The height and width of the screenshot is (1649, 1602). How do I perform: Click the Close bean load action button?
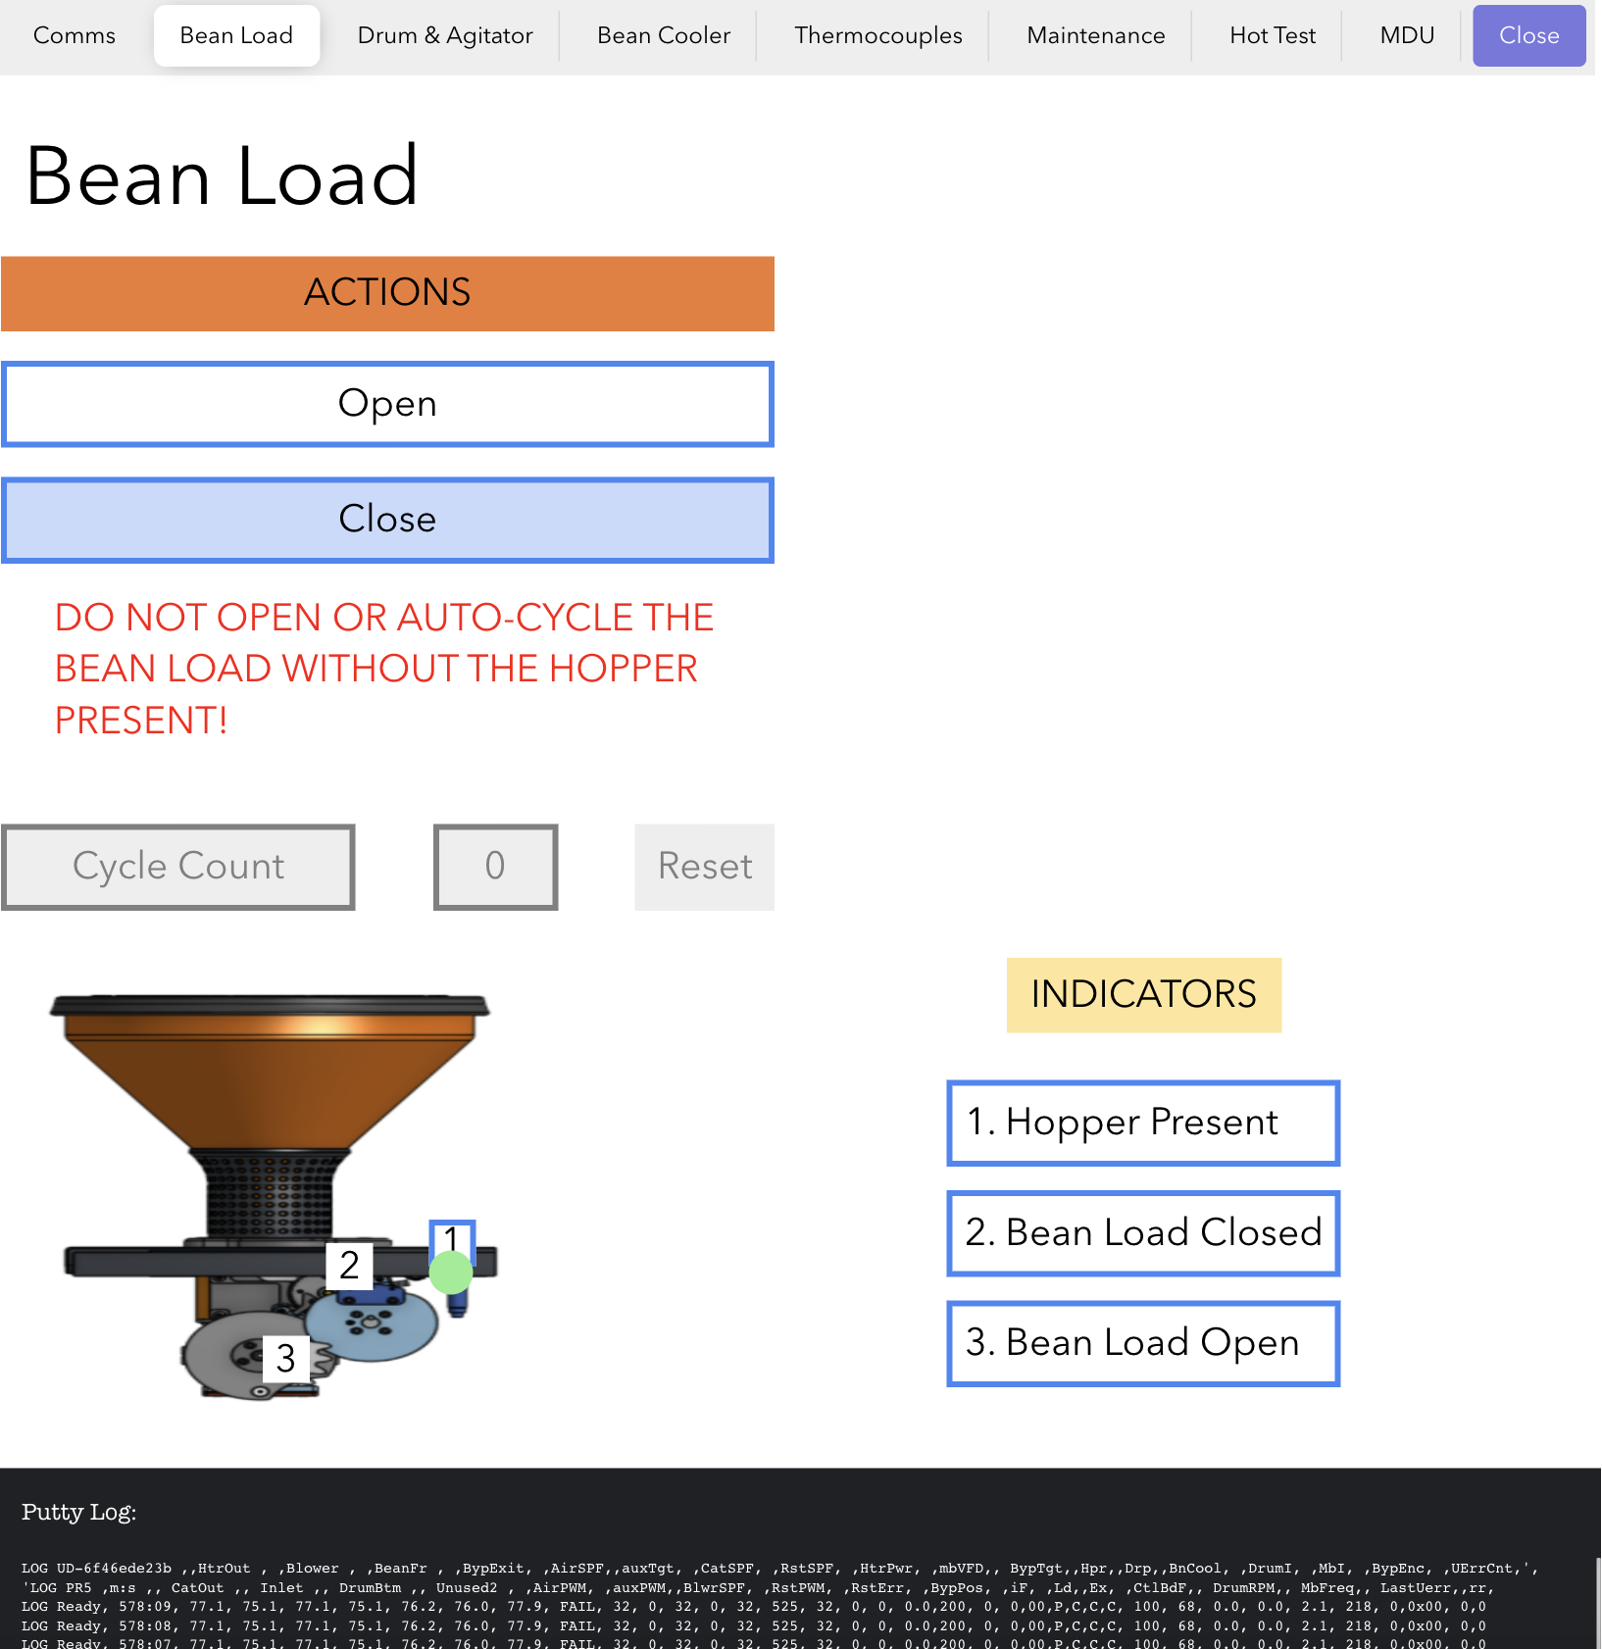coord(387,520)
